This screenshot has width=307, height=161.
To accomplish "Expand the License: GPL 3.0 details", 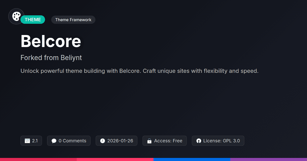I will click(218, 141).
